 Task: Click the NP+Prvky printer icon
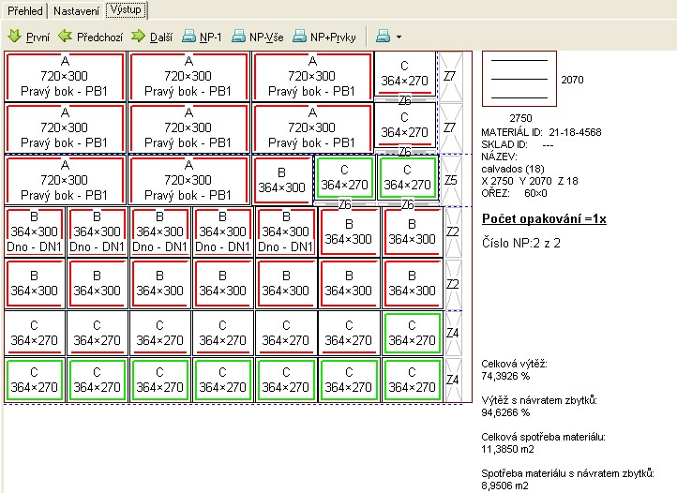[x=299, y=37]
